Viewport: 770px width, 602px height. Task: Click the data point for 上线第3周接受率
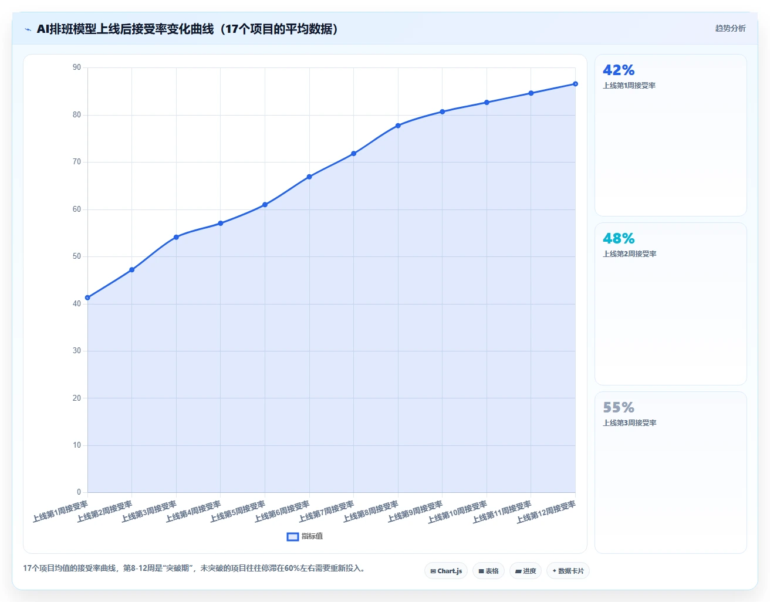point(176,237)
